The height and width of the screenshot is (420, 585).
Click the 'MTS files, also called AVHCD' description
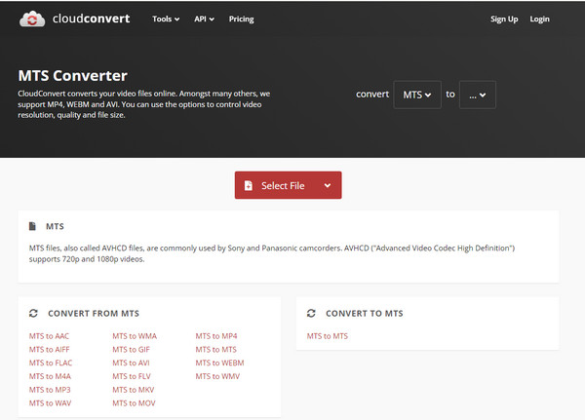[272, 253]
